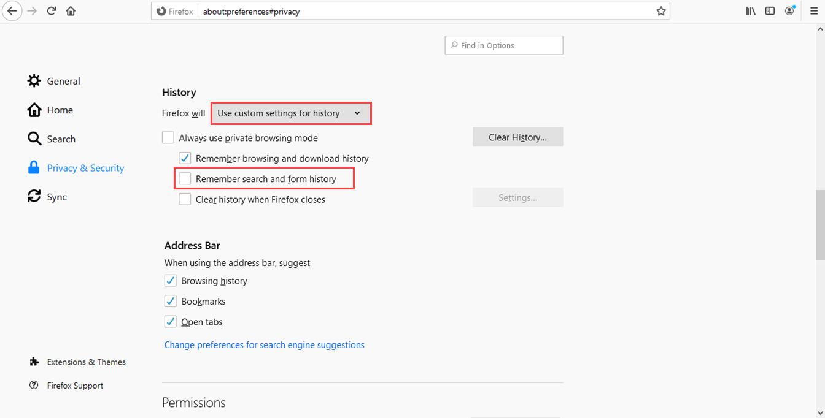Click the text 'When using the address bar, suggest'
This screenshot has width=825, height=418.
point(237,262)
